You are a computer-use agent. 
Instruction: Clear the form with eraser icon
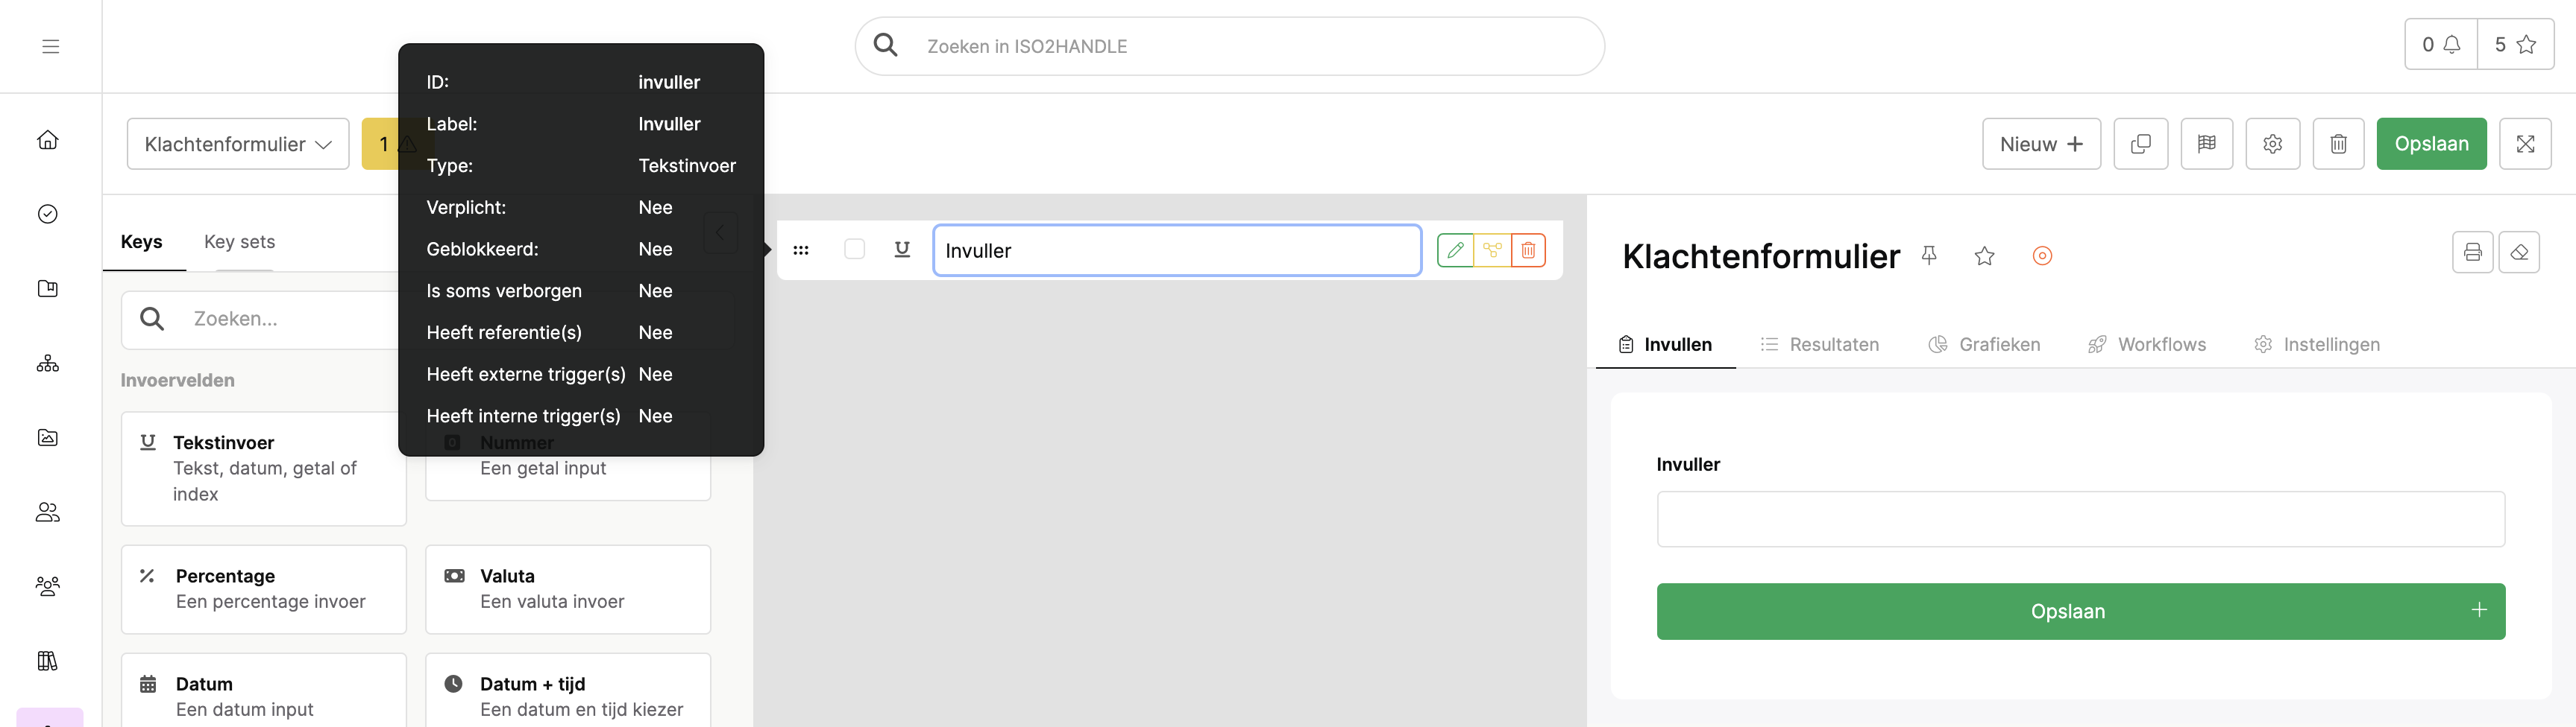click(2519, 252)
